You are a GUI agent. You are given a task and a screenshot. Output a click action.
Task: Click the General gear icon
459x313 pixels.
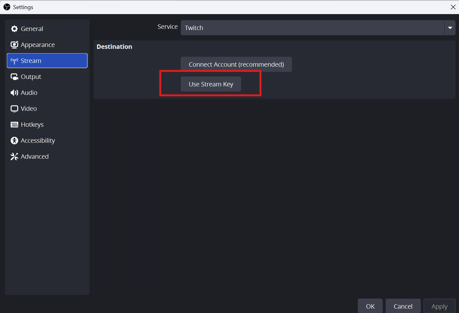(14, 29)
